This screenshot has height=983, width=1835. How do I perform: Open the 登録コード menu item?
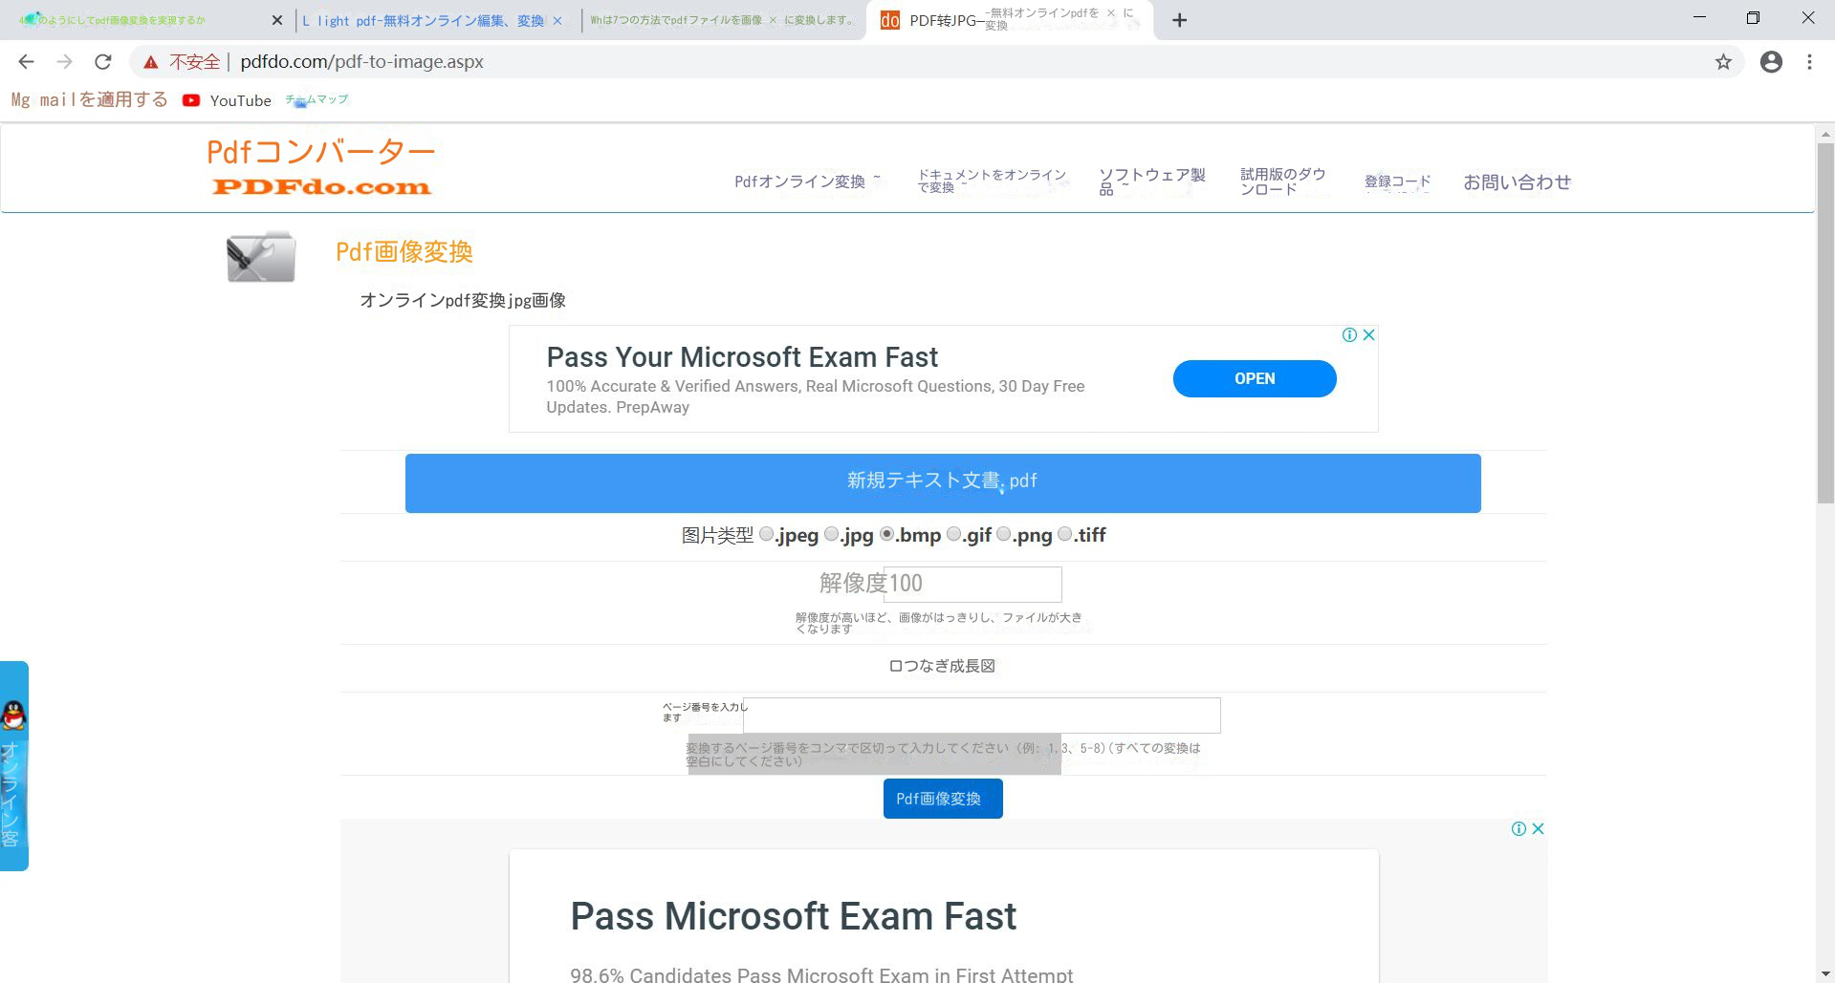click(x=1397, y=182)
